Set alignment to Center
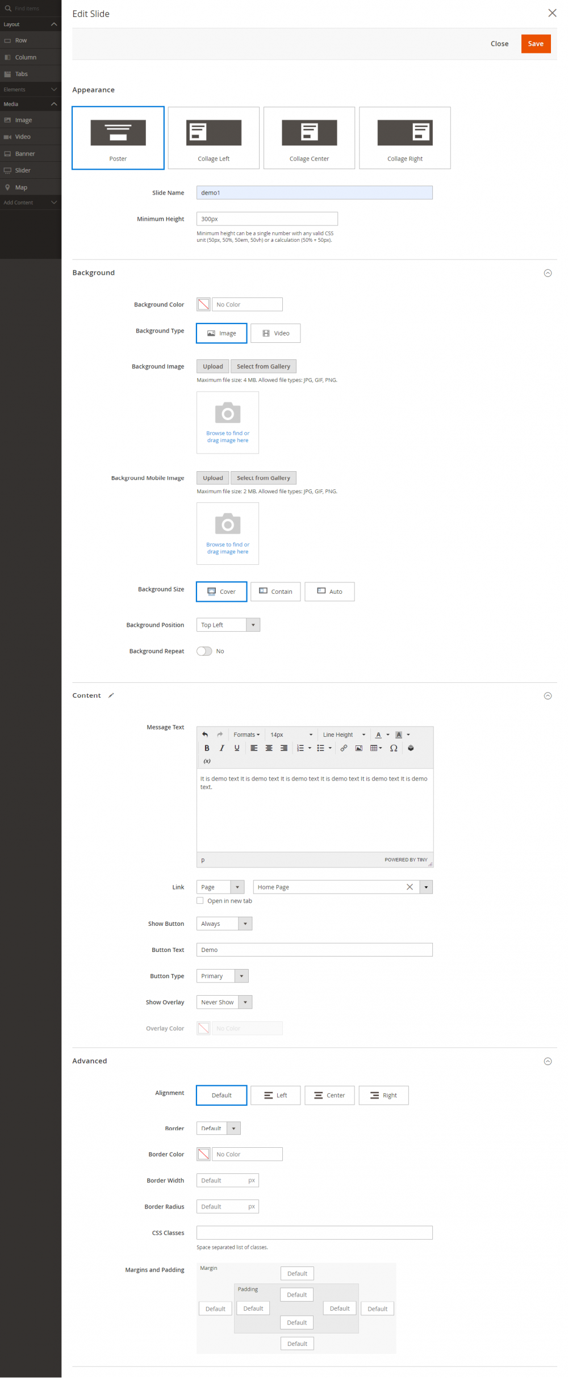This screenshot has height=1380, width=568. pos(329,1095)
